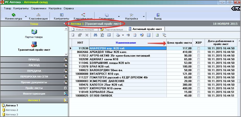Viewport: 241px width, 117px height.
Task: Toggle ЖВР checkbox for АРБИДОЛ row
Action: (199, 52)
